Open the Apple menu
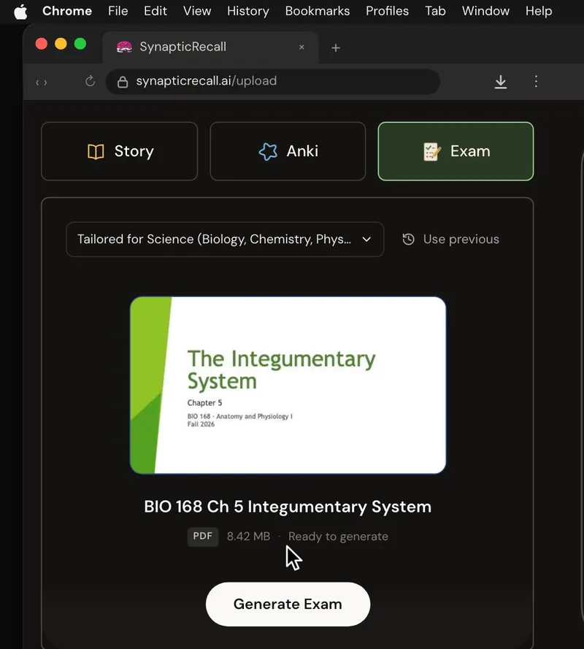 [x=20, y=11]
